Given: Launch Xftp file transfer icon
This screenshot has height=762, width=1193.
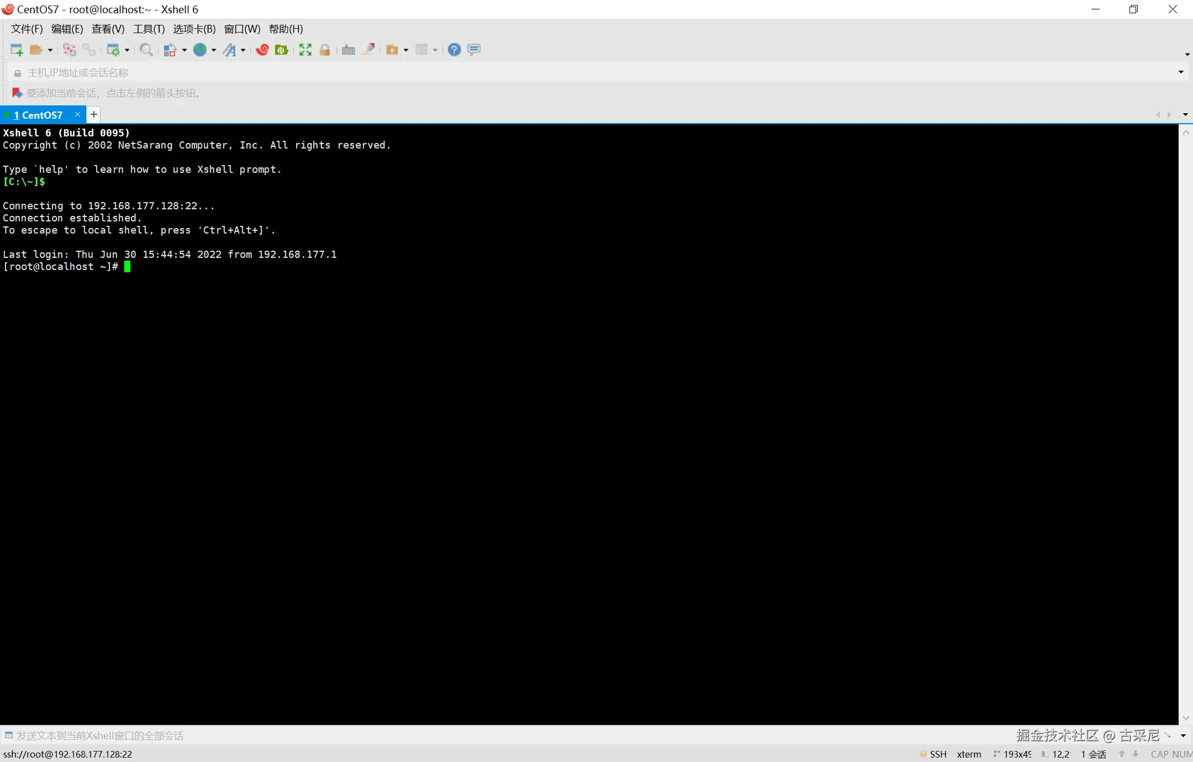Looking at the screenshot, I should 282,50.
